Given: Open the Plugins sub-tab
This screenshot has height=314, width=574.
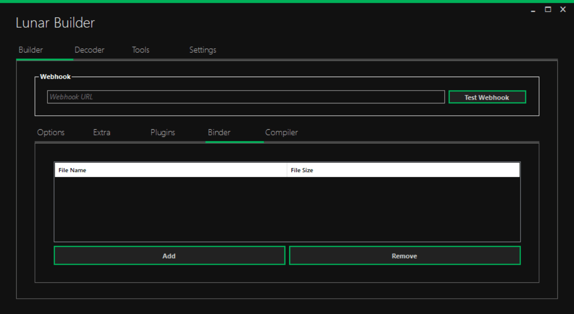Looking at the screenshot, I should (162, 133).
